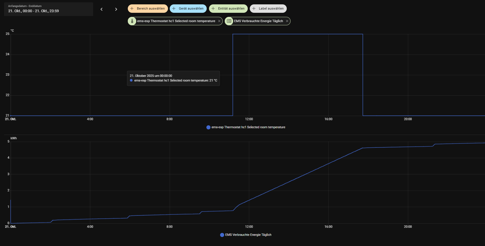Image resolution: width=485 pixels, height=246 pixels.
Task: Open the Bereich auswählen picker
Action: coord(148,9)
